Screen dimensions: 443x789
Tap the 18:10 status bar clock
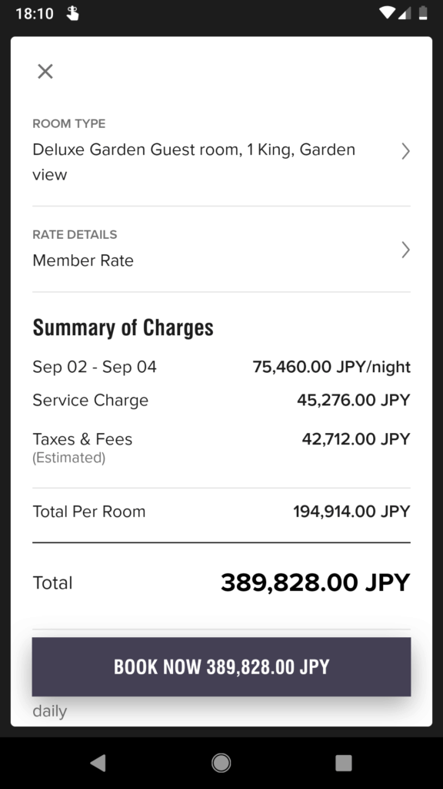coord(35,13)
